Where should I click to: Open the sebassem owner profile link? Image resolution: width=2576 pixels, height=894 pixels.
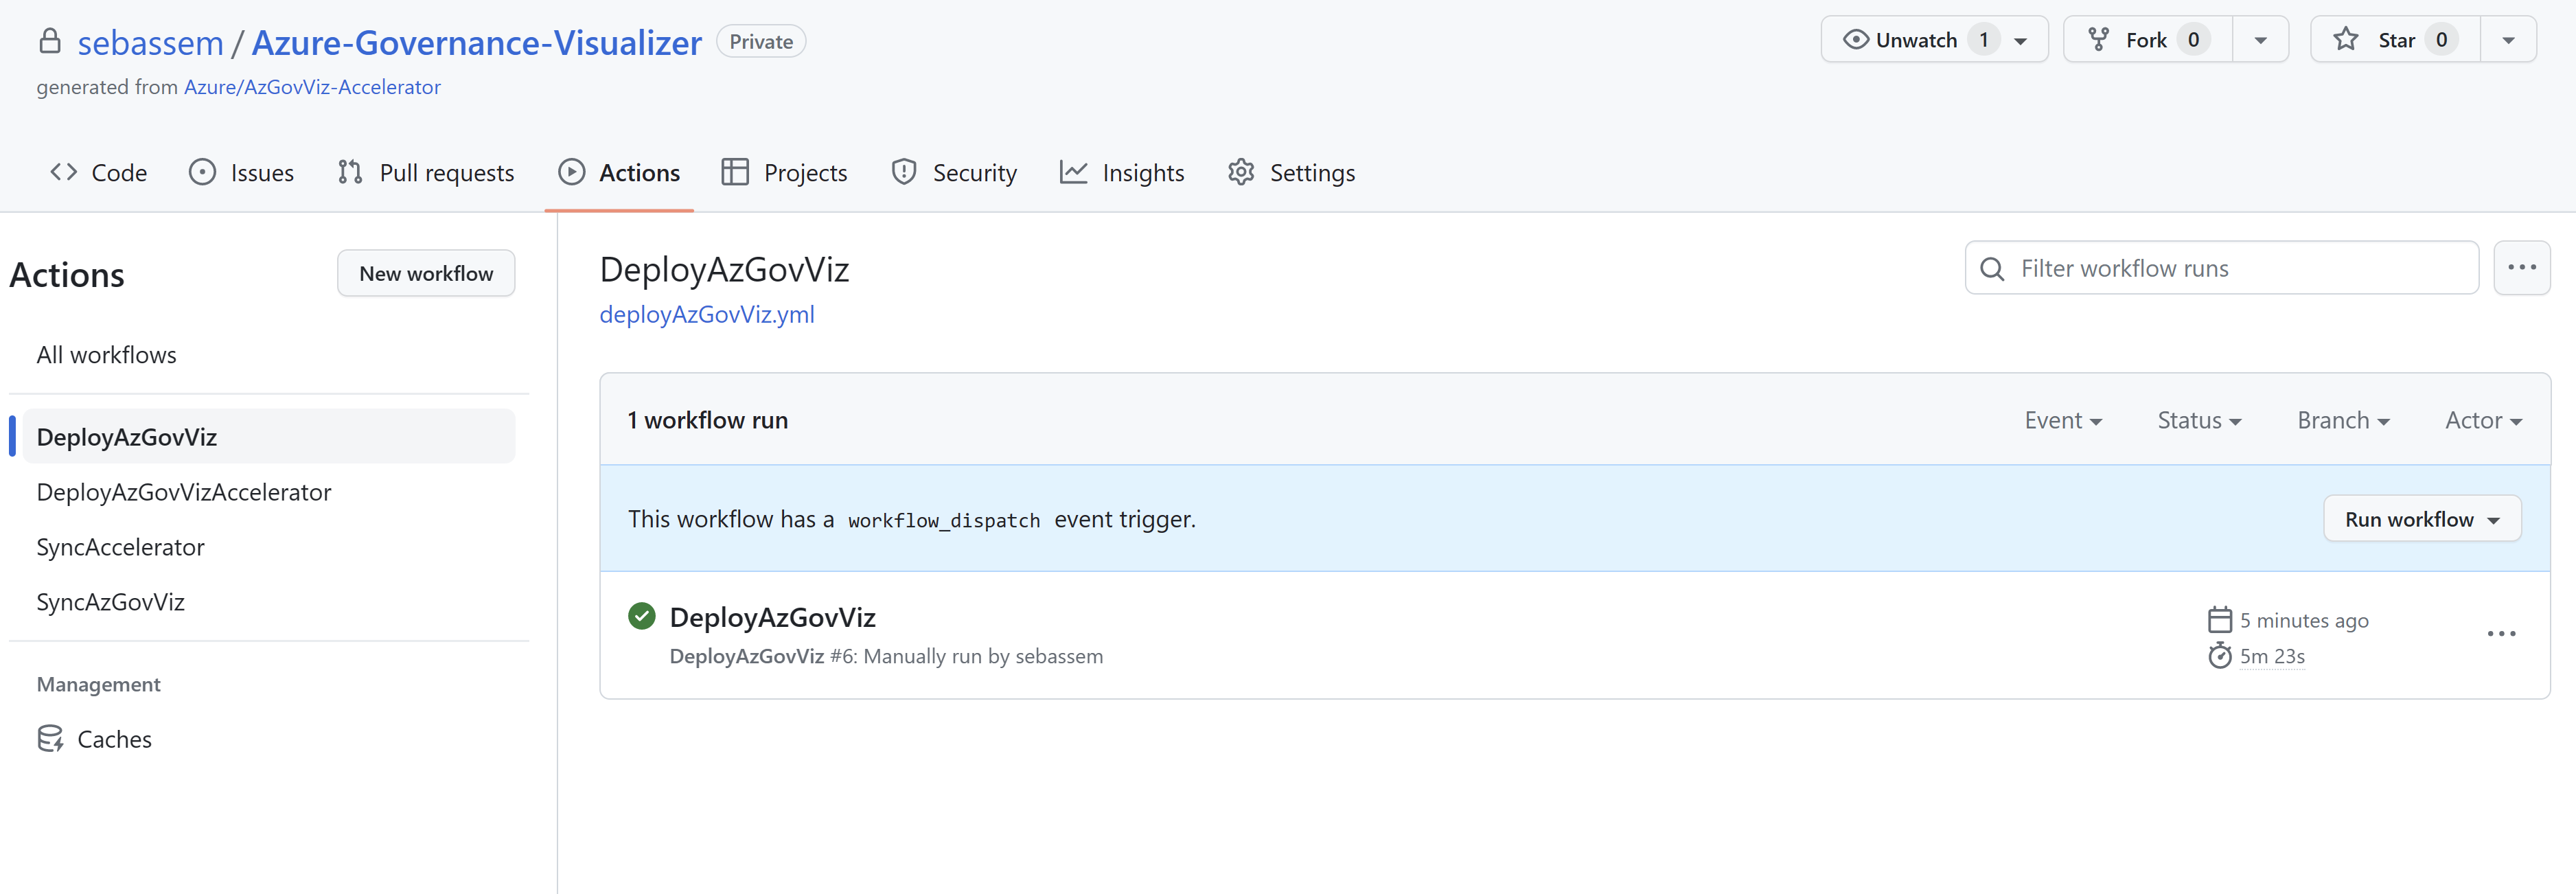(151, 42)
